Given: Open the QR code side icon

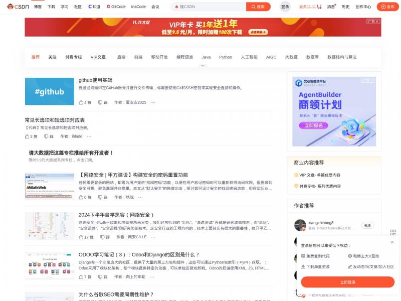Looking at the screenshot, I should coord(393,232).
